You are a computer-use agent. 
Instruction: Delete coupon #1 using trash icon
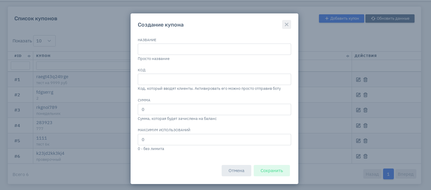pos(365,80)
